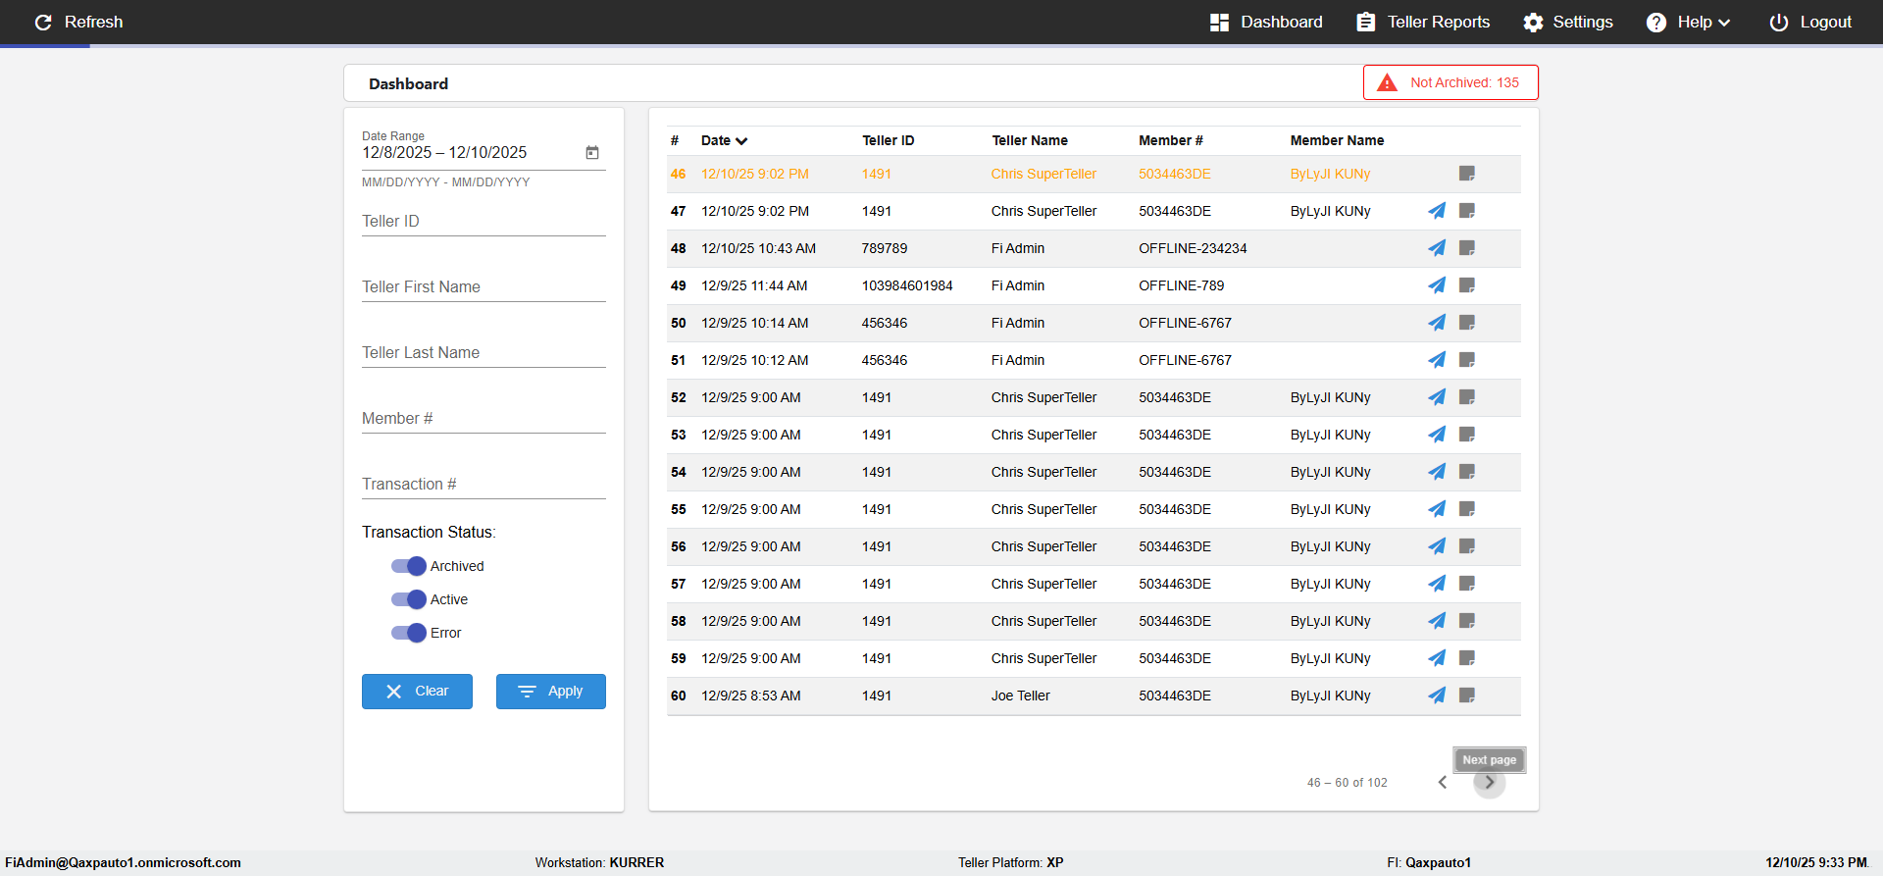Screen dimensions: 1883x876
Task: Open the note icon in row 50
Action: [x=1467, y=323]
